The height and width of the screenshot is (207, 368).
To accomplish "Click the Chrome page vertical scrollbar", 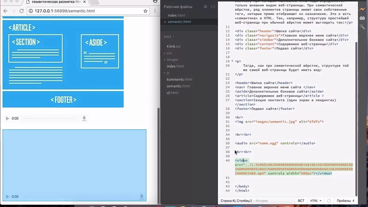I will tap(158, 155).
